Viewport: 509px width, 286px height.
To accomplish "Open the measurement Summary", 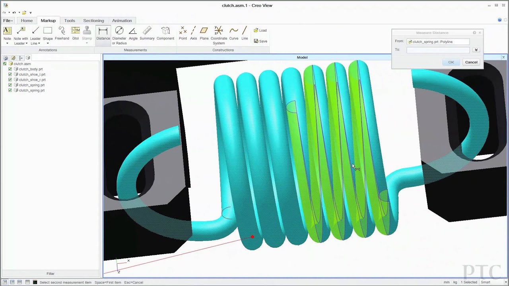I will click(x=147, y=33).
